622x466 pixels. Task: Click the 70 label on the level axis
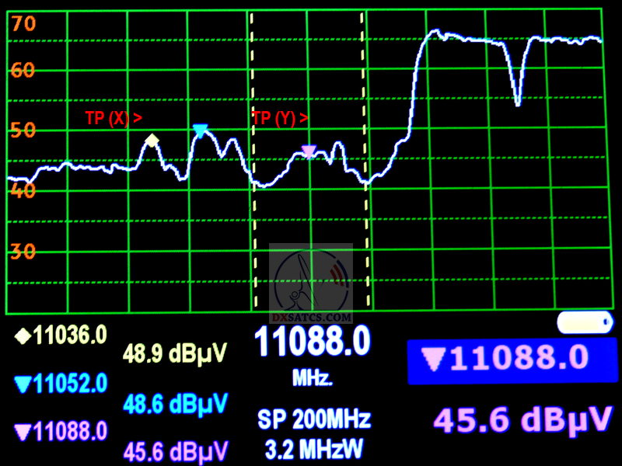[x=23, y=23]
